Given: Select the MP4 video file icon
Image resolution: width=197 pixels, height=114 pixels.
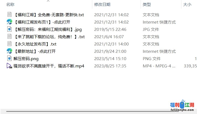Looking at the screenshot, I should [9, 66].
